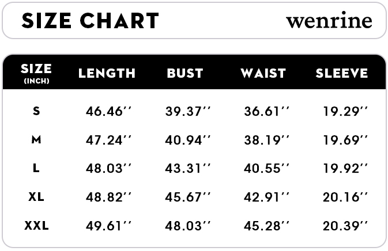
Task: Select the M size row label
Action: 36,139
